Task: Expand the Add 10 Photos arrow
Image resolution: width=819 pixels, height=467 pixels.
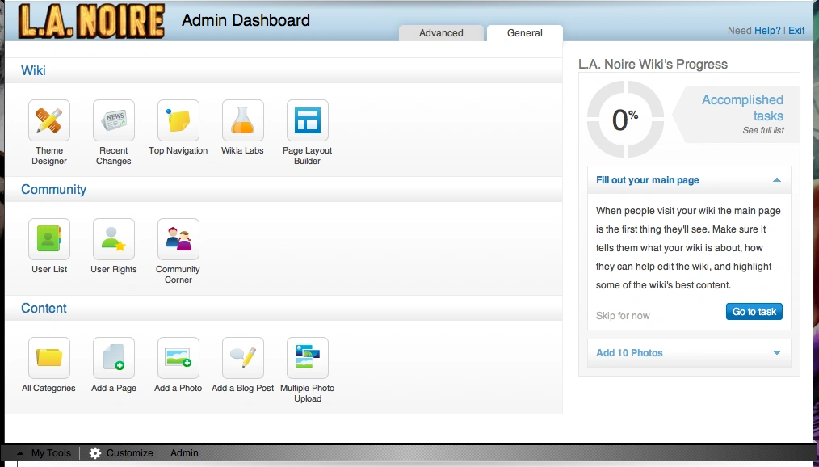Action: pos(777,353)
